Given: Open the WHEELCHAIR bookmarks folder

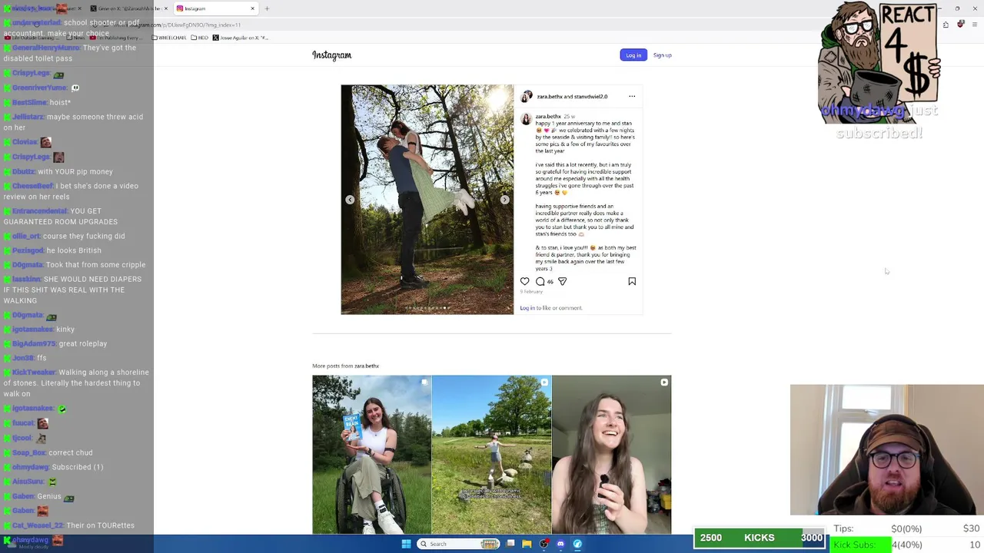Looking at the screenshot, I should click(x=170, y=38).
